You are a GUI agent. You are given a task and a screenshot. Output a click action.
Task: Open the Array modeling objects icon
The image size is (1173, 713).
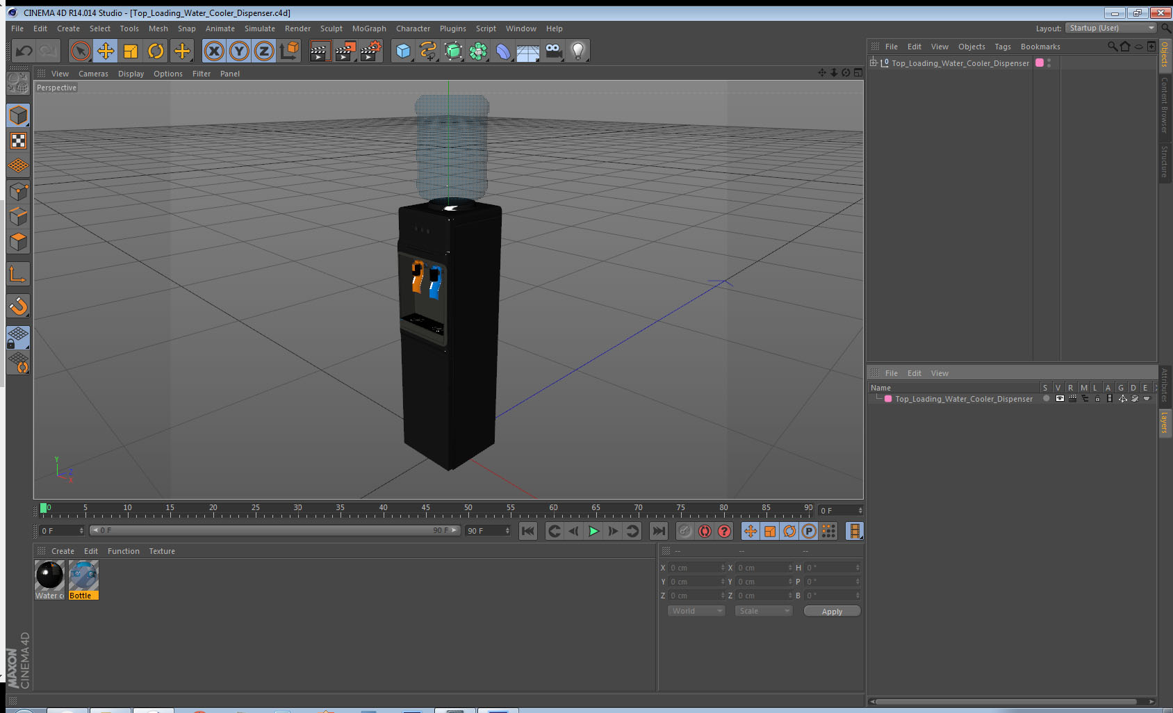[x=478, y=51]
